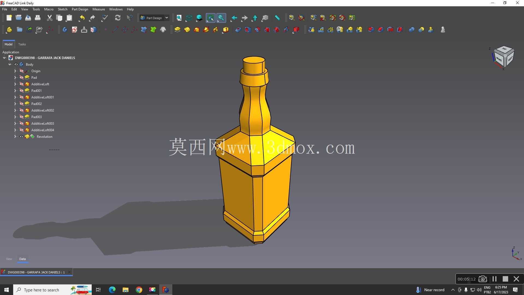Image resolution: width=524 pixels, height=295 pixels.
Task: Expand the Revolution tree node
Action: coord(15,137)
